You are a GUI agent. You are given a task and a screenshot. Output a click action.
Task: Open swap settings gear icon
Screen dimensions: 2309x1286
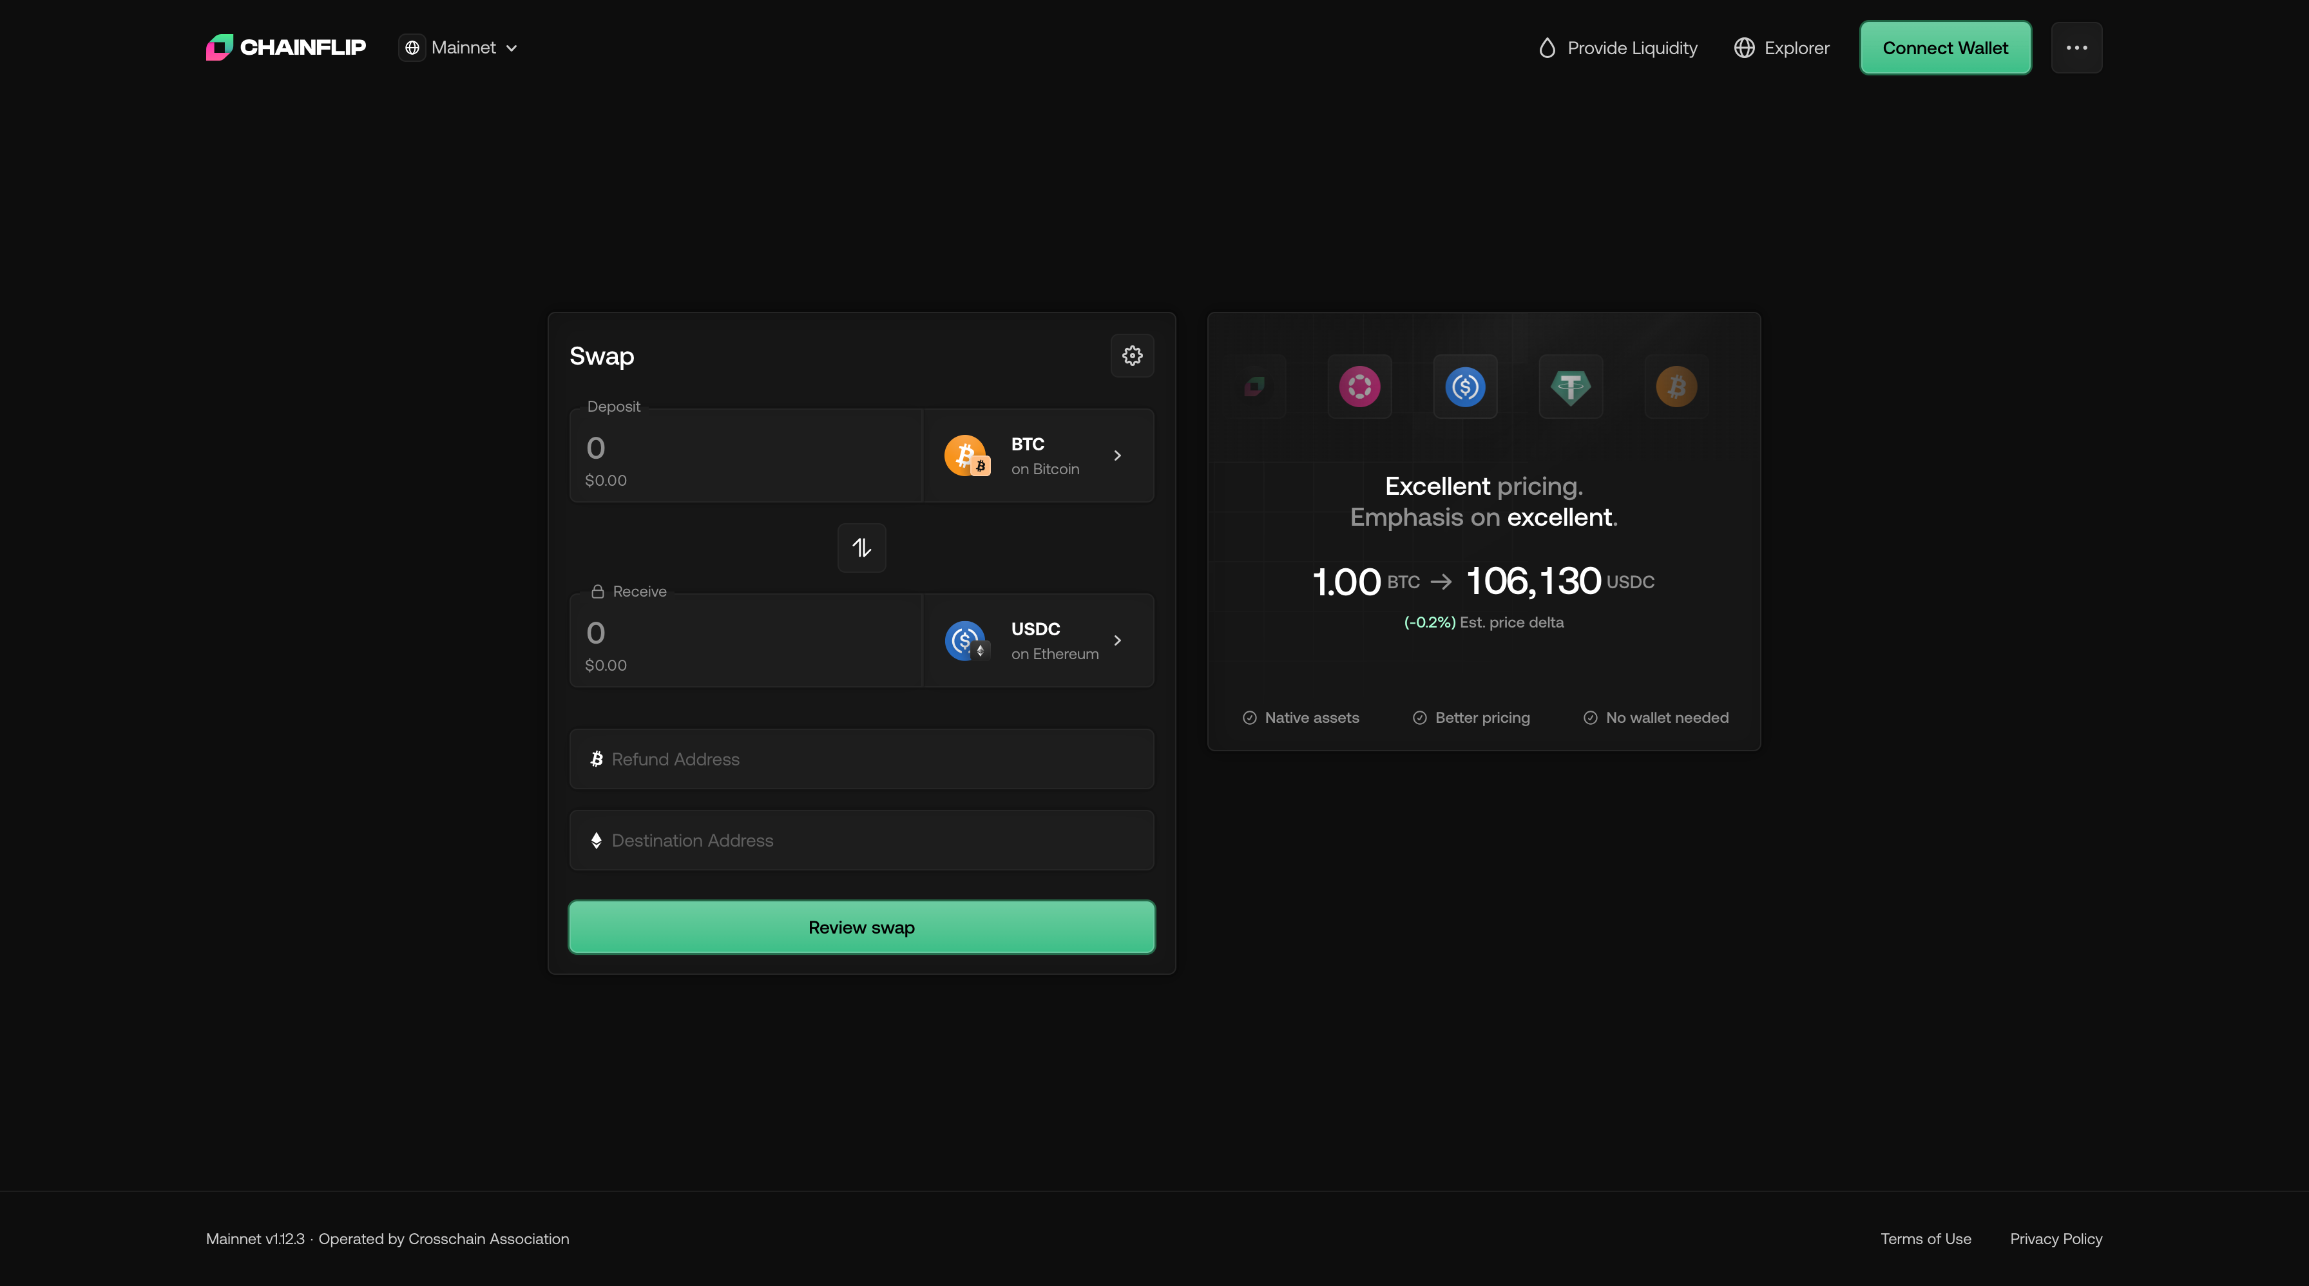click(1132, 356)
